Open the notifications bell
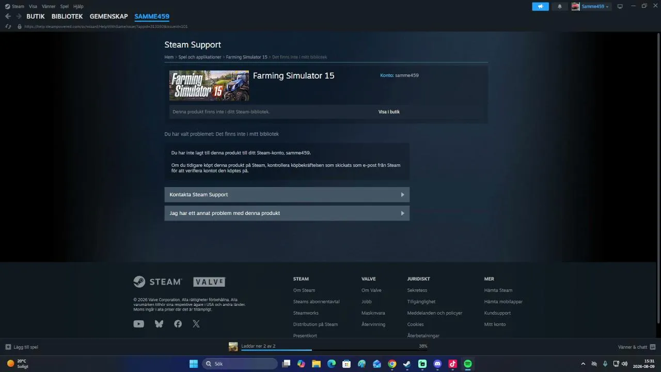661x372 pixels. click(559, 6)
